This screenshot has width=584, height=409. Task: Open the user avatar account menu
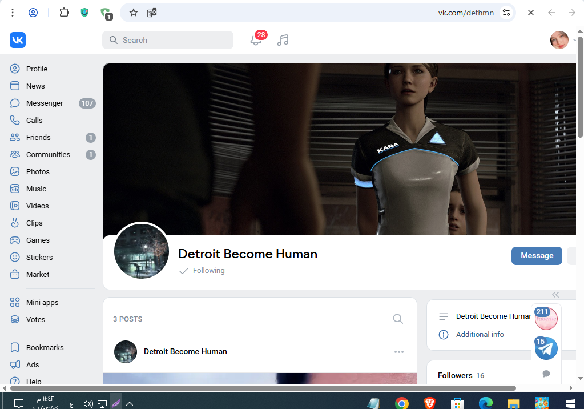559,40
